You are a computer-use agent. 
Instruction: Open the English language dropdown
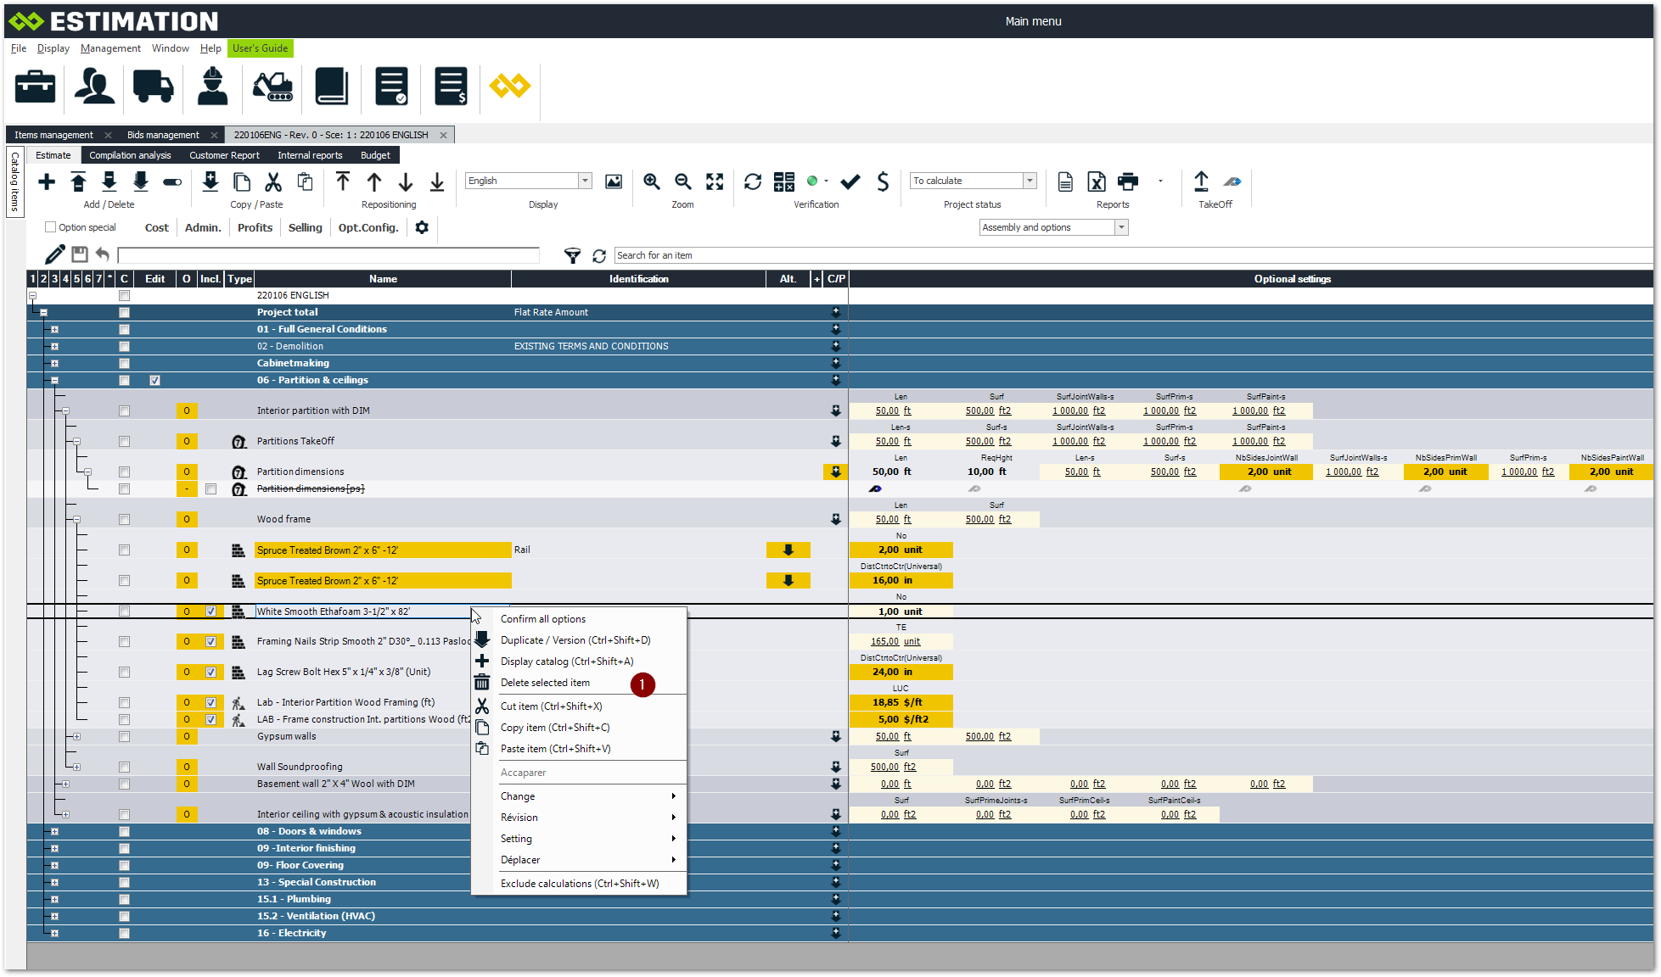(x=585, y=181)
